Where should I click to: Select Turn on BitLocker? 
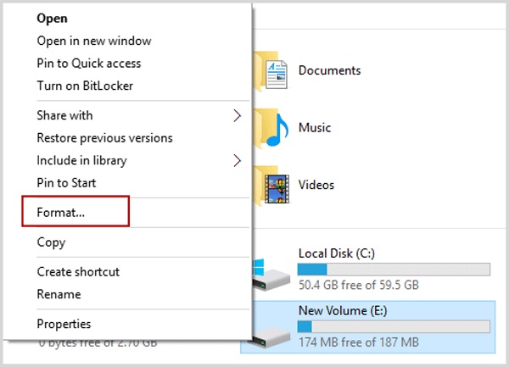(x=85, y=86)
